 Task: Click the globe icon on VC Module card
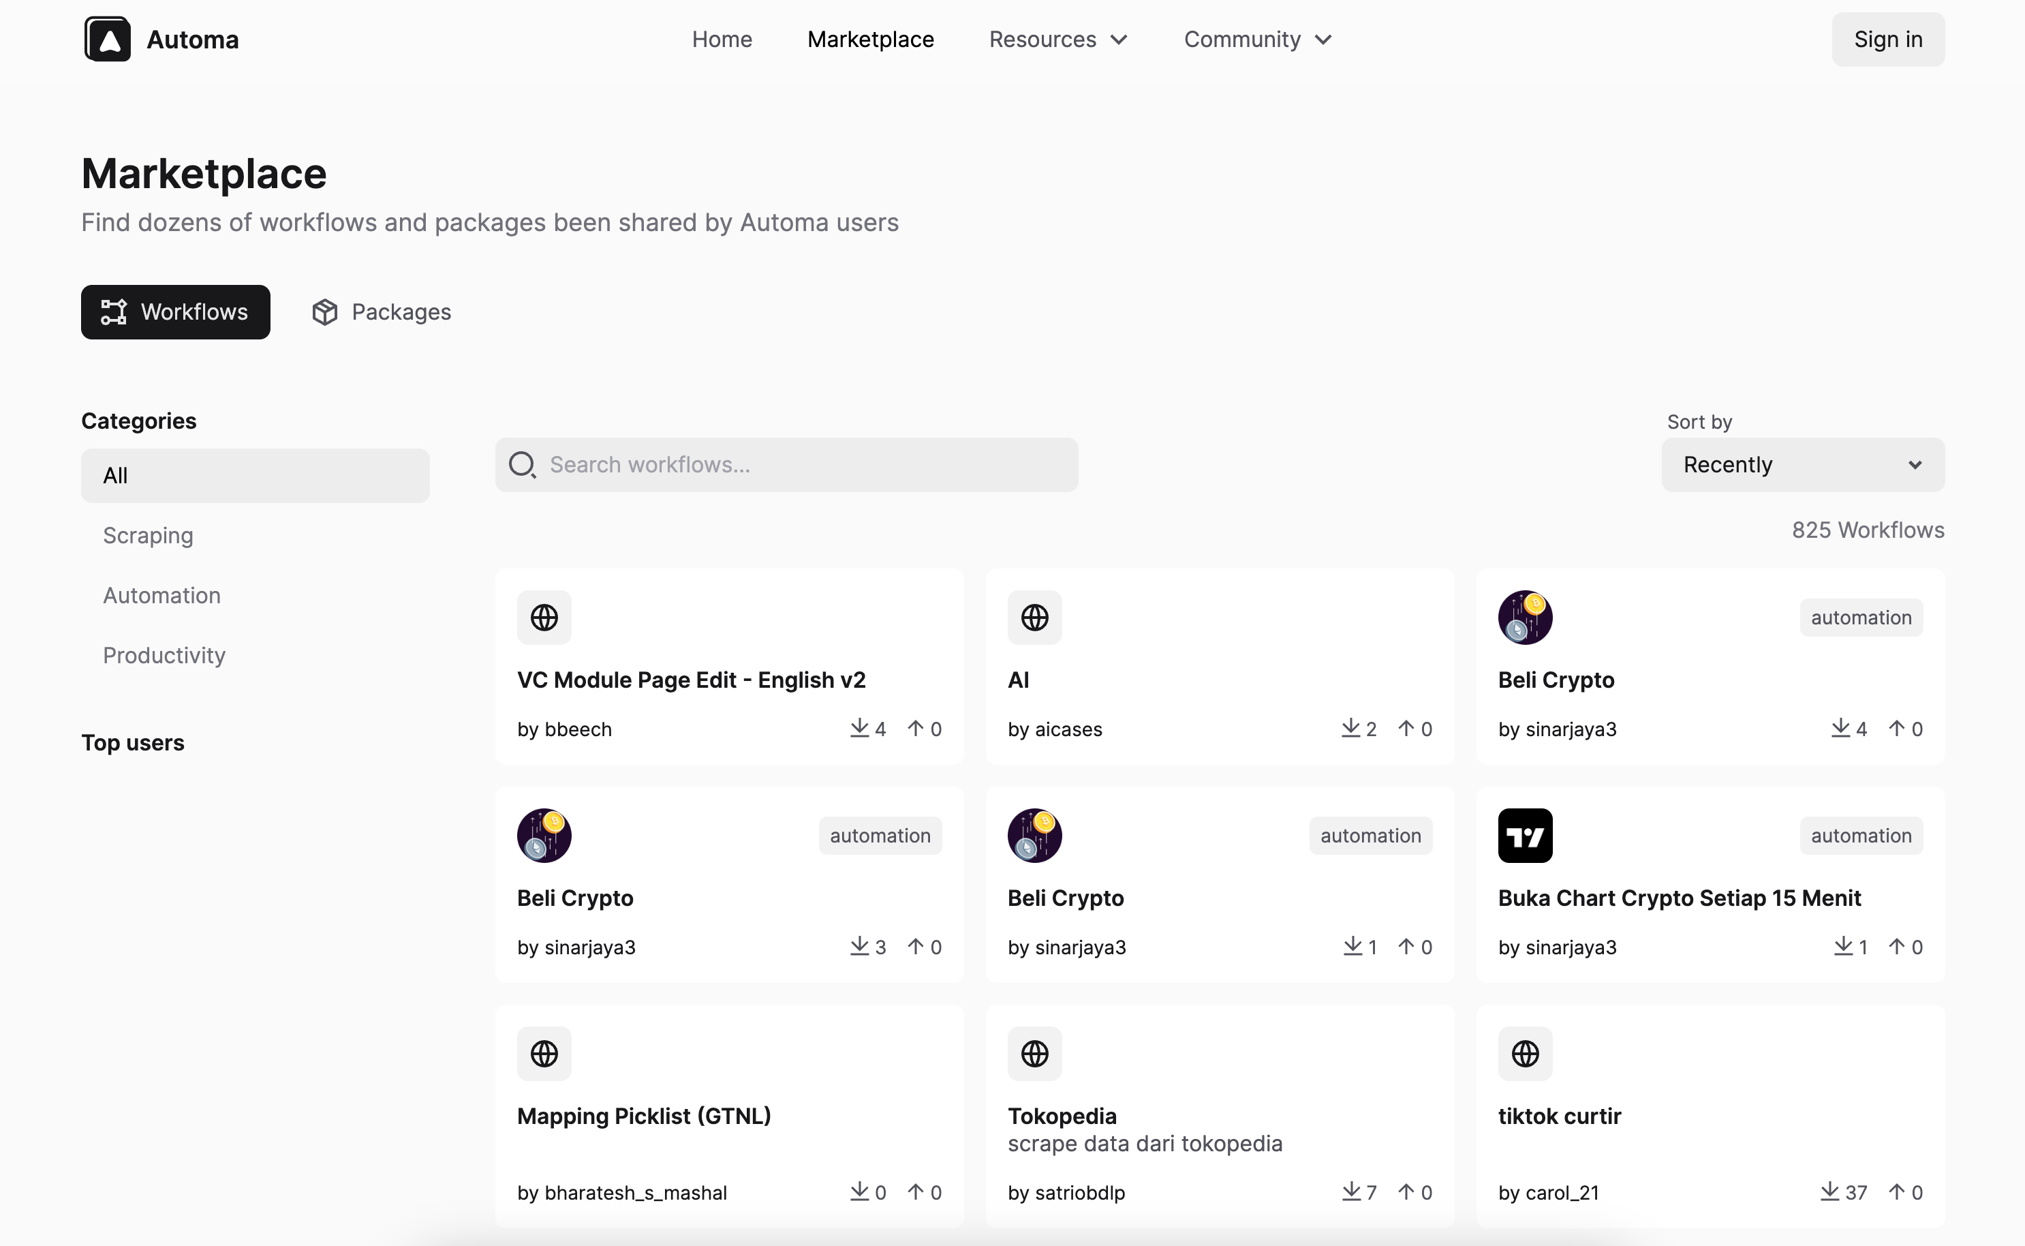pyautogui.click(x=544, y=618)
